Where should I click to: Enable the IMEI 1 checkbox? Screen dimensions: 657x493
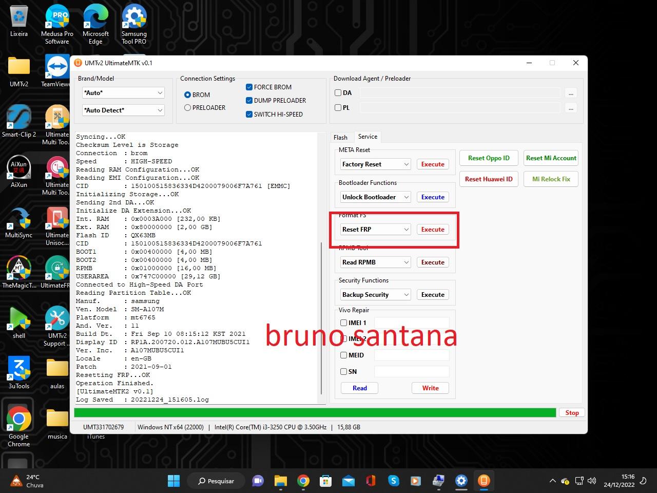pyautogui.click(x=344, y=323)
